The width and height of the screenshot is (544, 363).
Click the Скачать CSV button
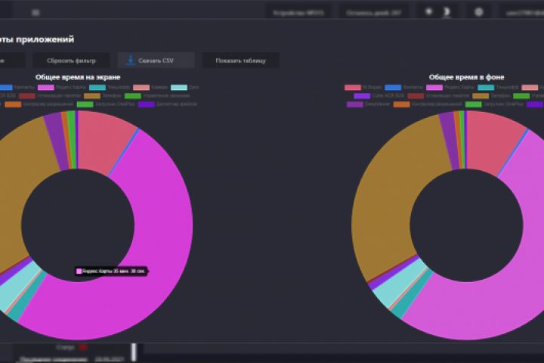[156, 60]
